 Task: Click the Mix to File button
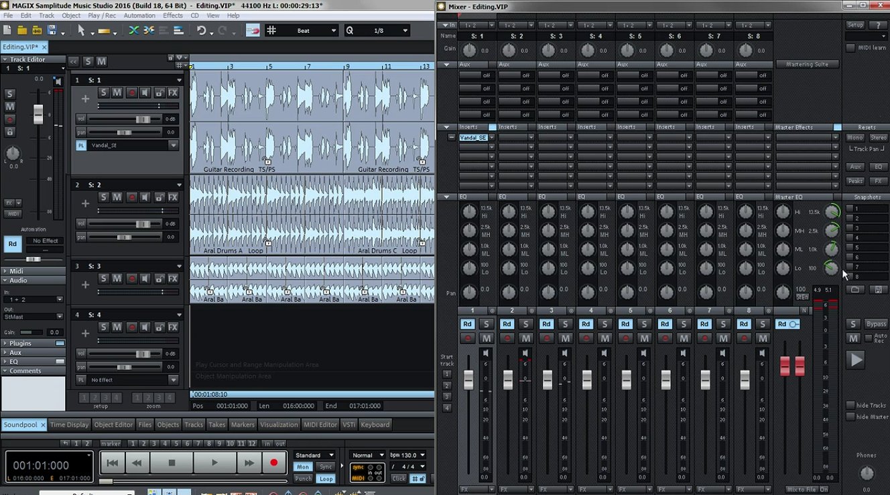801,490
